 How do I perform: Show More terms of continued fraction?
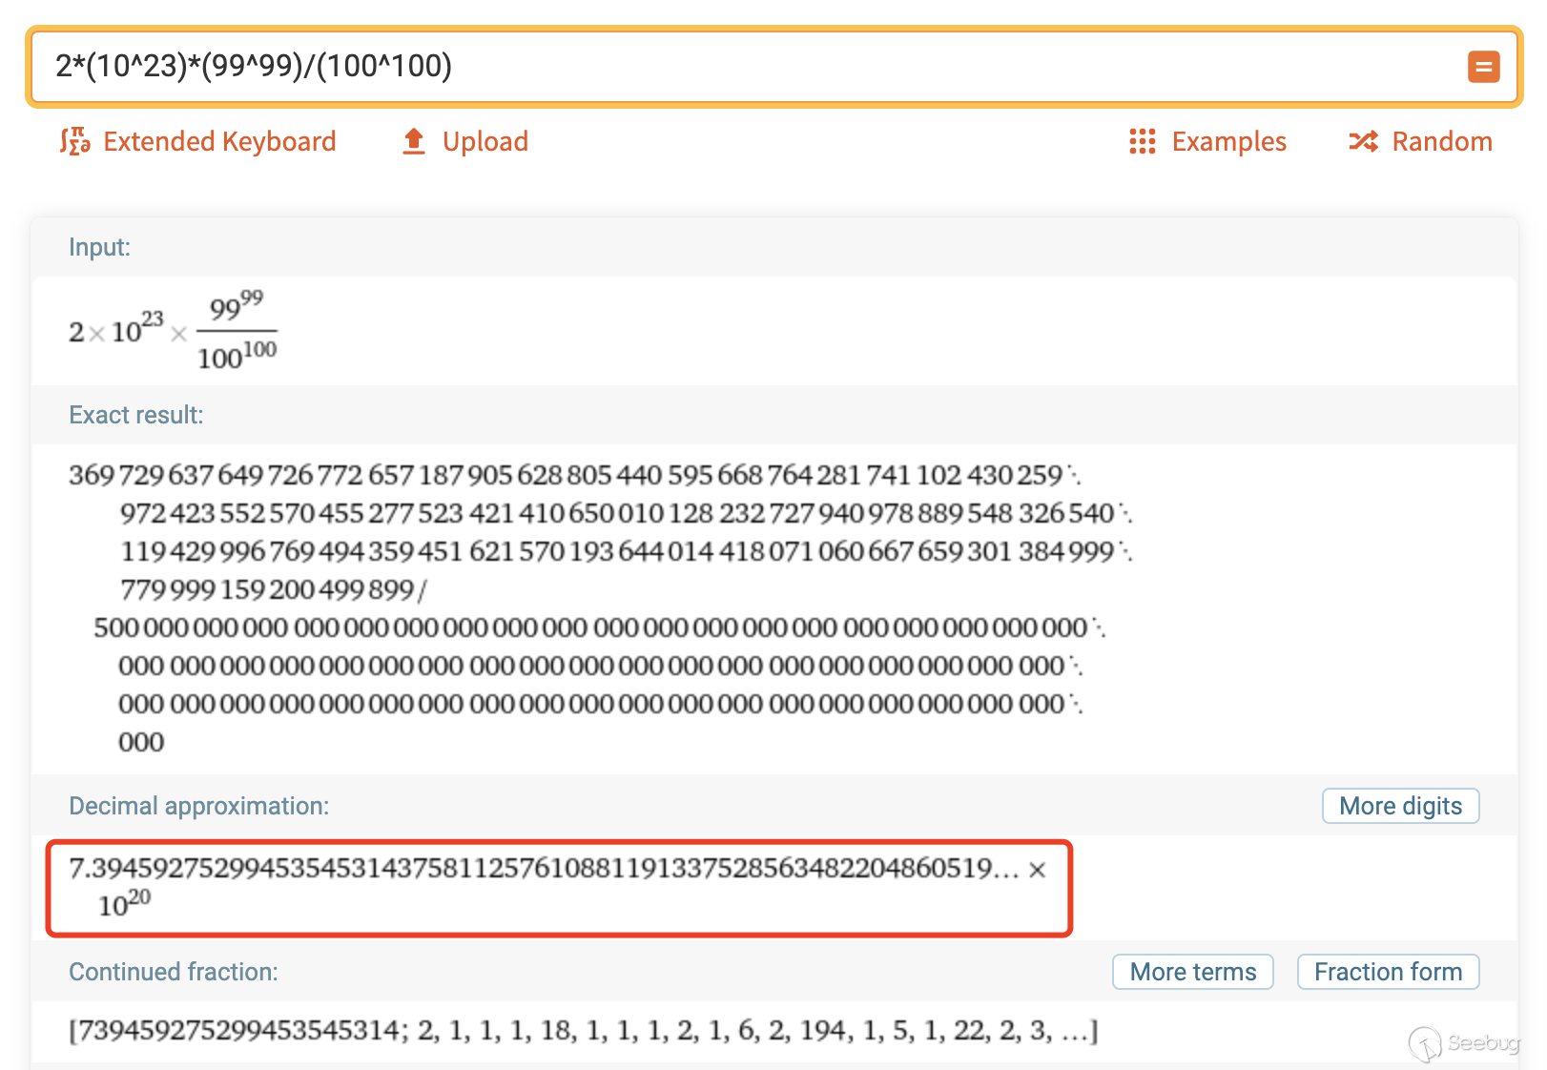pyautogui.click(x=1193, y=972)
